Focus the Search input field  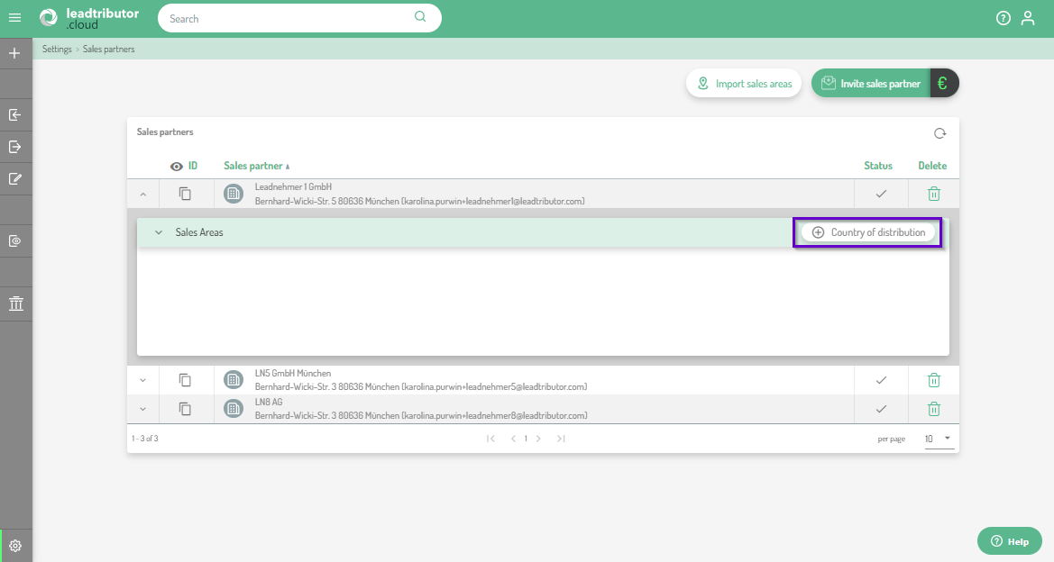coord(289,18)
